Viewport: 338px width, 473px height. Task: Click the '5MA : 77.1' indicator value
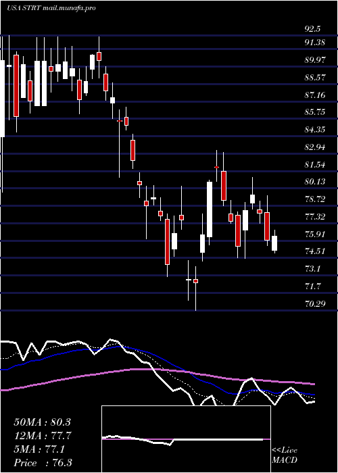point(39,450)
